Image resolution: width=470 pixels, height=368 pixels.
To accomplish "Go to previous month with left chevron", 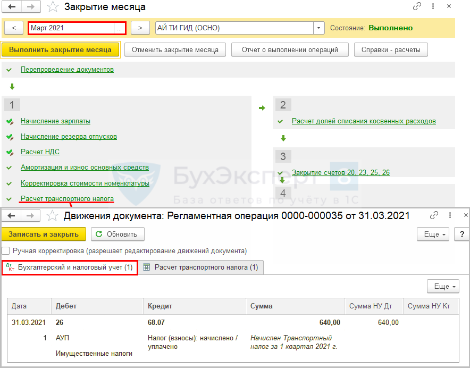I will [14, 28].
